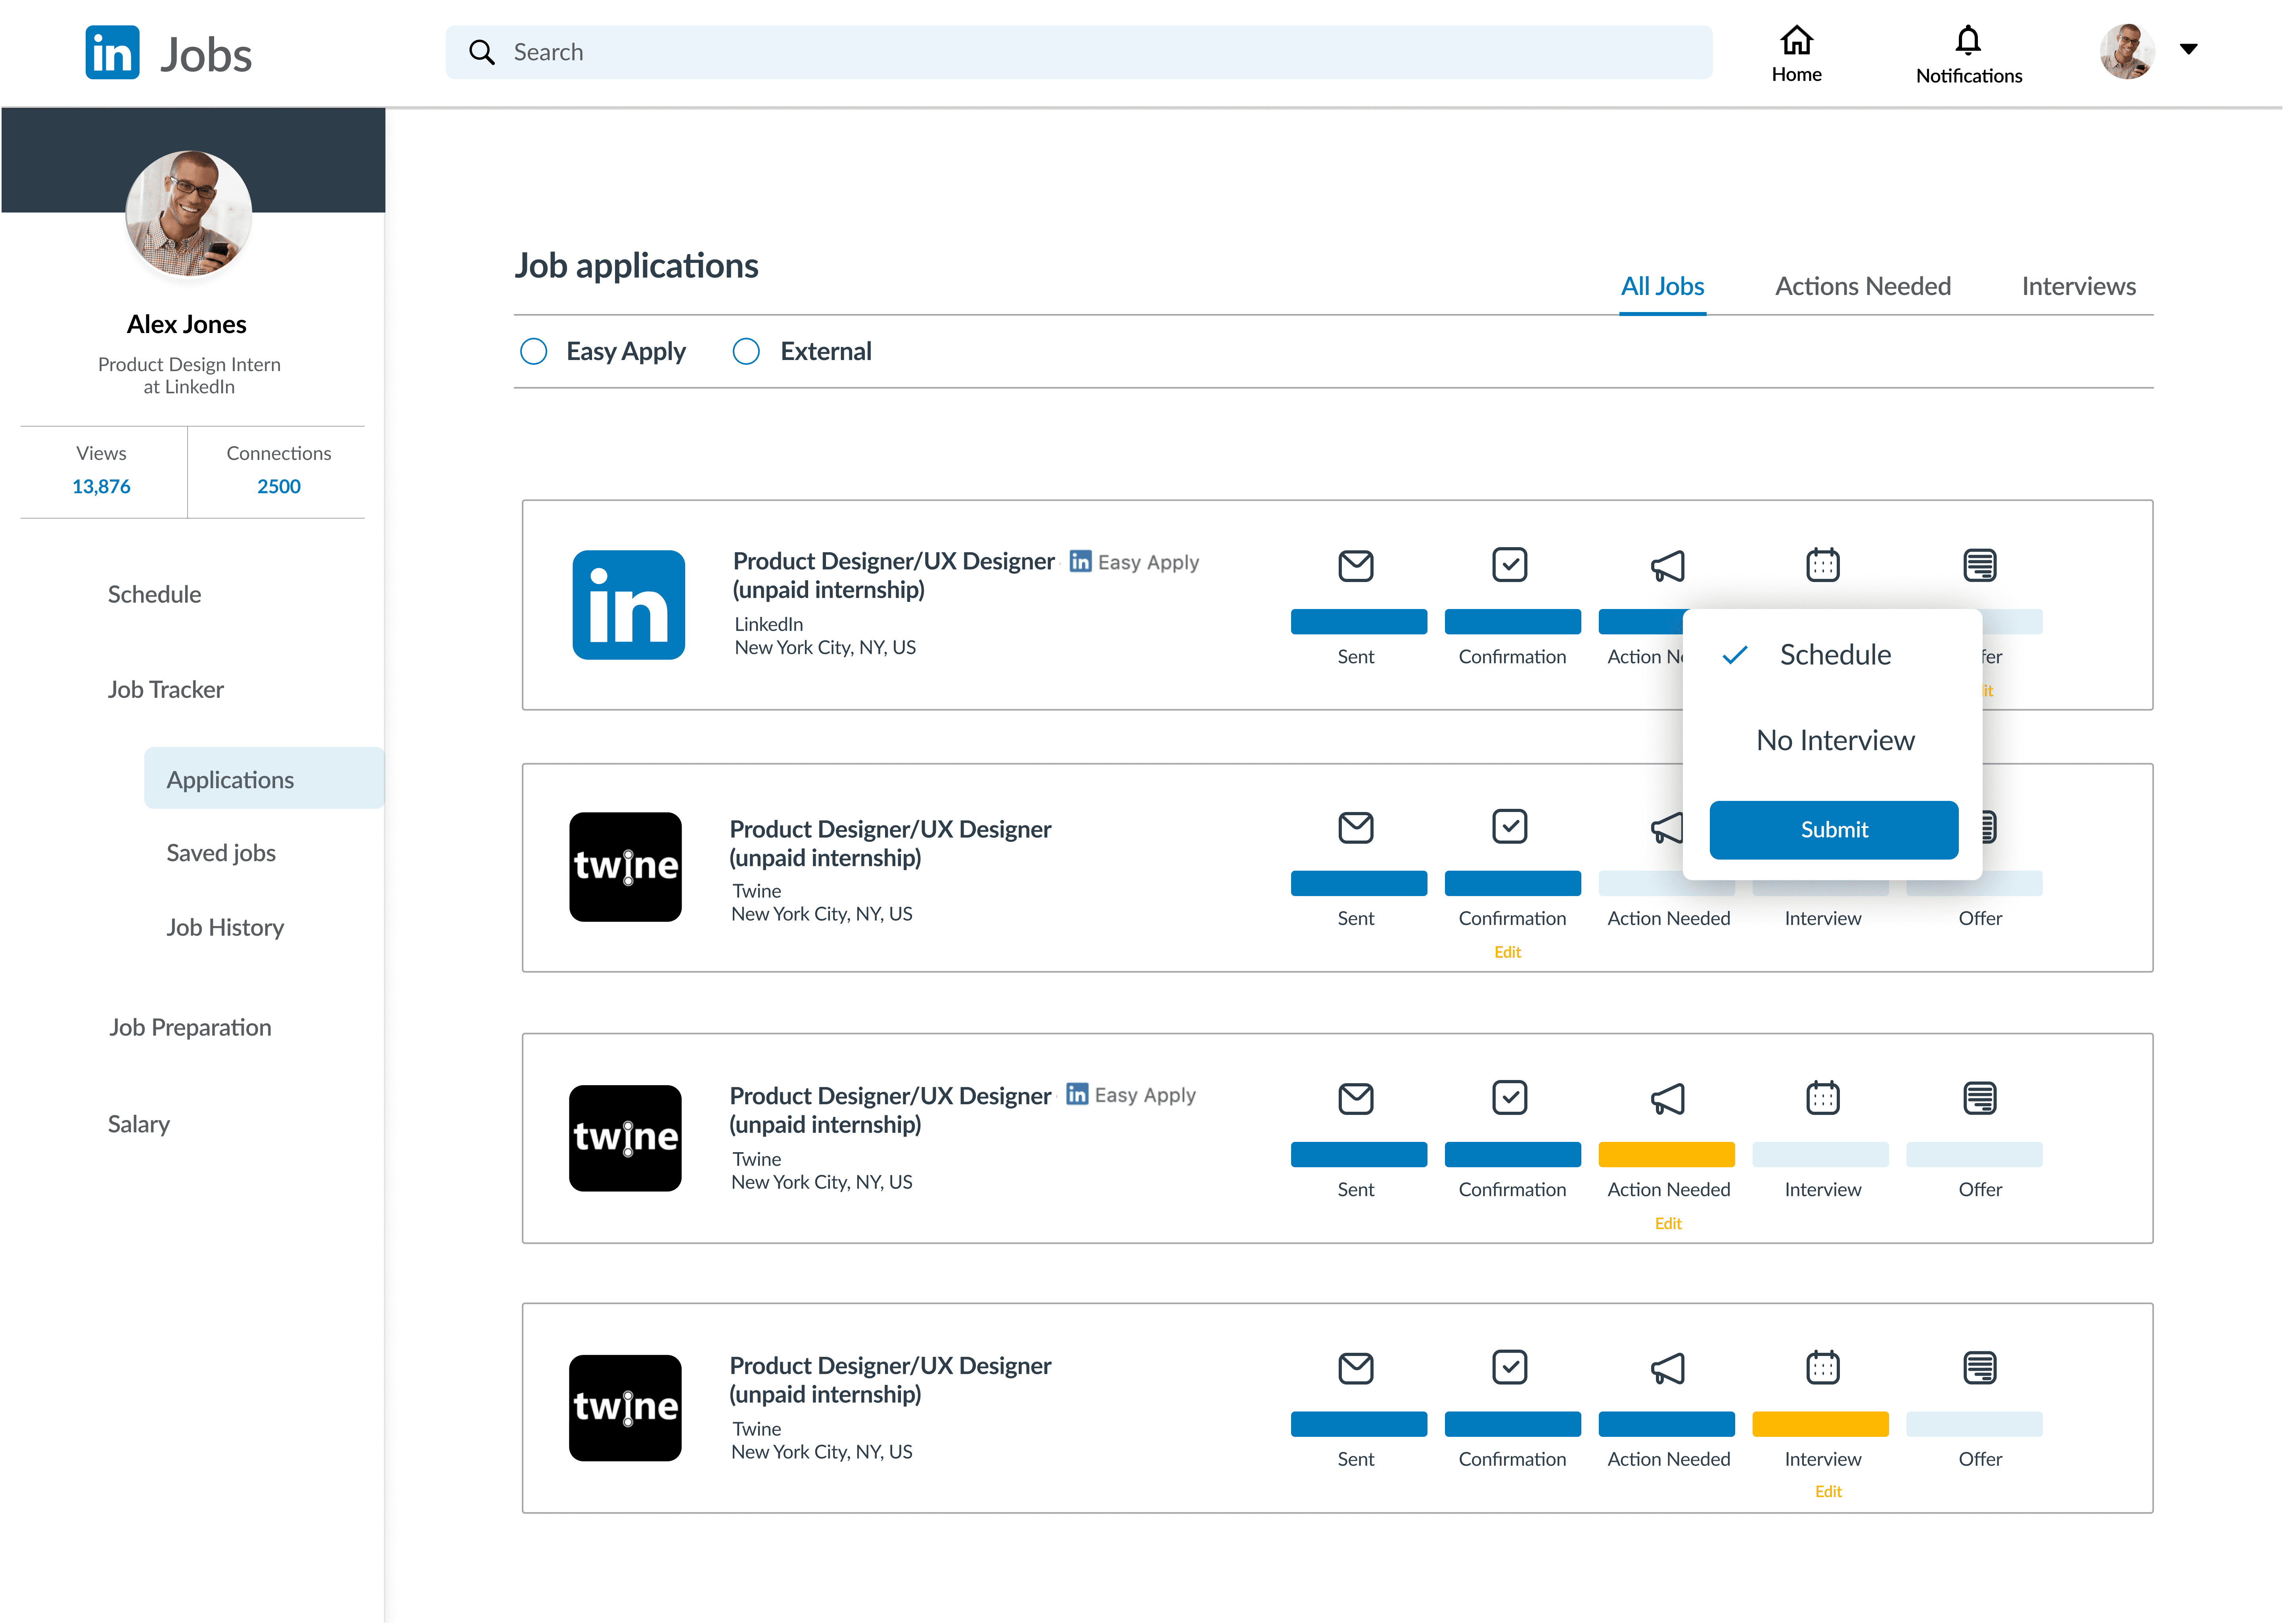
Task: Click Interview calendar icon on last Twine job
Action: (x=1822, y=1367)
